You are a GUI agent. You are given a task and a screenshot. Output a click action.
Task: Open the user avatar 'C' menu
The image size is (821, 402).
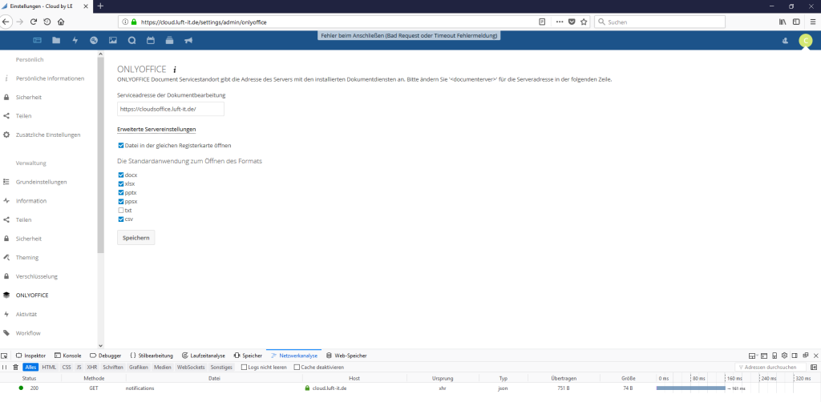tap(805, 40)
